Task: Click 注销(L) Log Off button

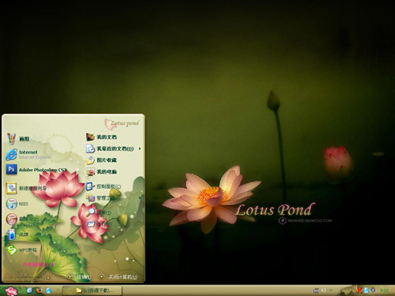Action: [x=79, y=277]
